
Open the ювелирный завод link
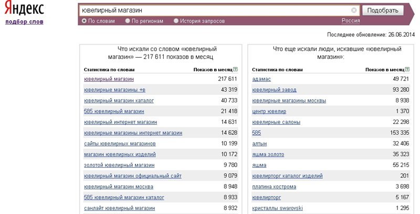tap(274, 90)
